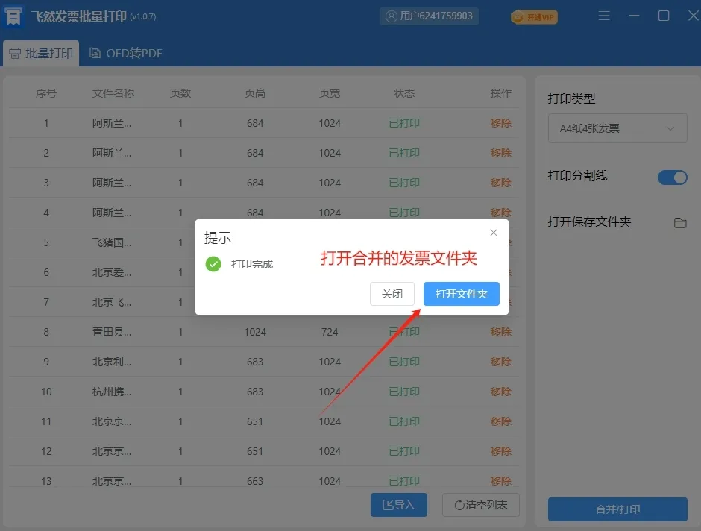Select file name 飞猪国... in row 5
The height and width of the screenshot is (531, 701).
(112, 242)
